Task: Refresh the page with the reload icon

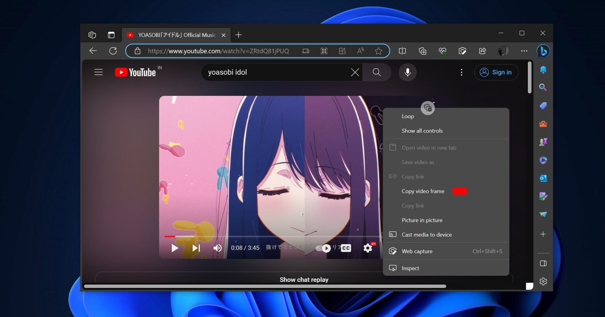Action: tap(113, 51)
